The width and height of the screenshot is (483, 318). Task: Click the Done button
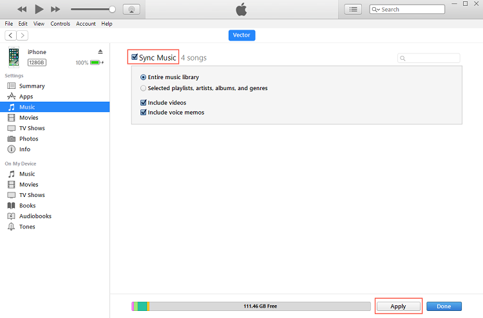[x=444, y=306]
